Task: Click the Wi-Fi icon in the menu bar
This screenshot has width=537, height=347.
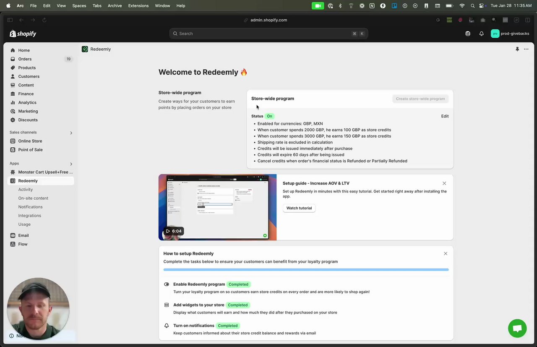Action: point(462,6)
